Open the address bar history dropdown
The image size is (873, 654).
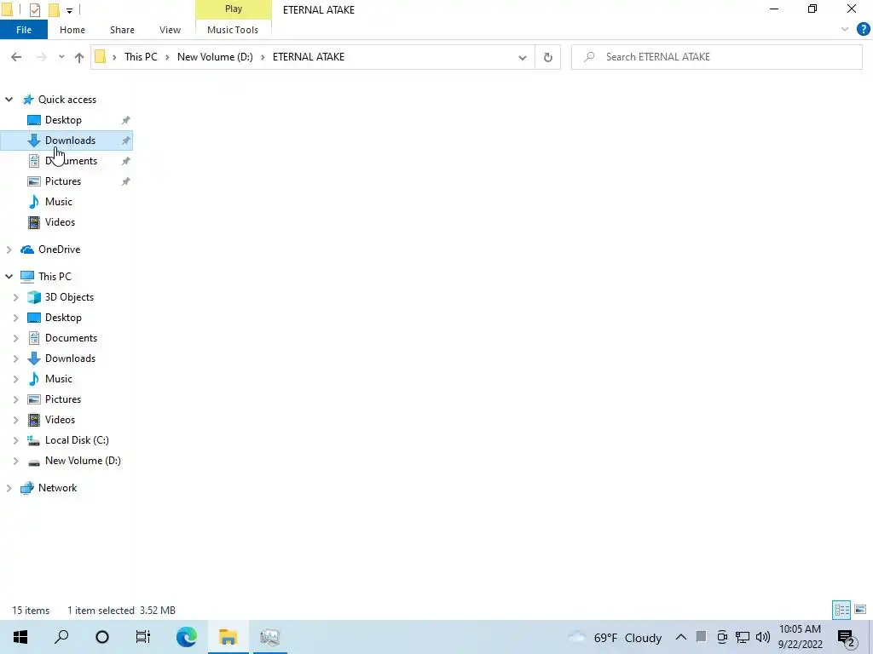click(523, 57)
